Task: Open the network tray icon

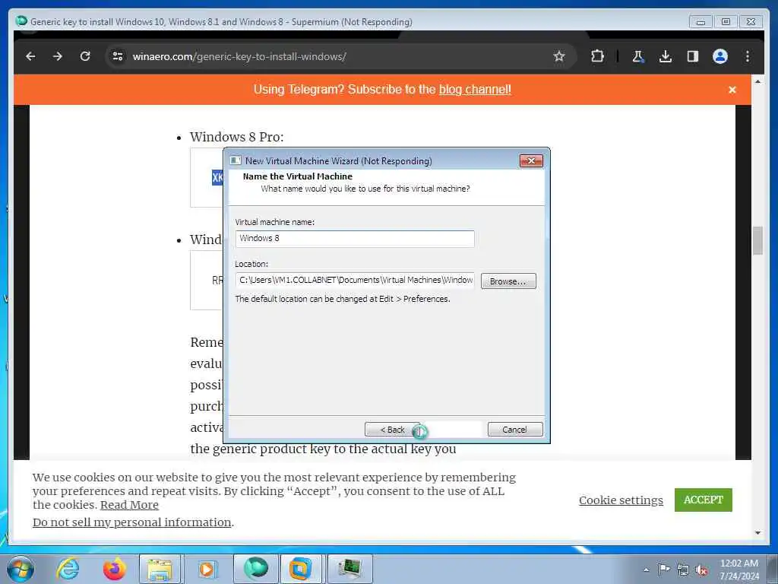Action: coord(683,570)
